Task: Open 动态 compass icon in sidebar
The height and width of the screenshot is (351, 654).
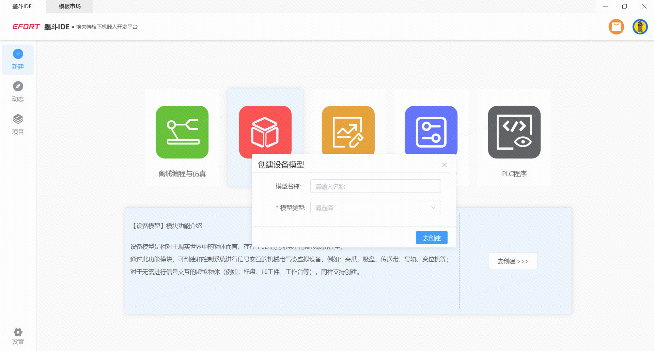Action: tap(18, 87)
